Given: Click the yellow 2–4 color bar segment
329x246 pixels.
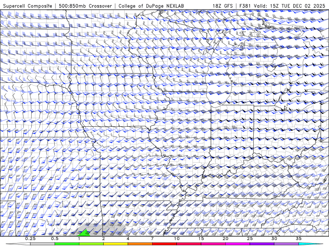Looking at the screenshot, I should (x=116, y=244).
